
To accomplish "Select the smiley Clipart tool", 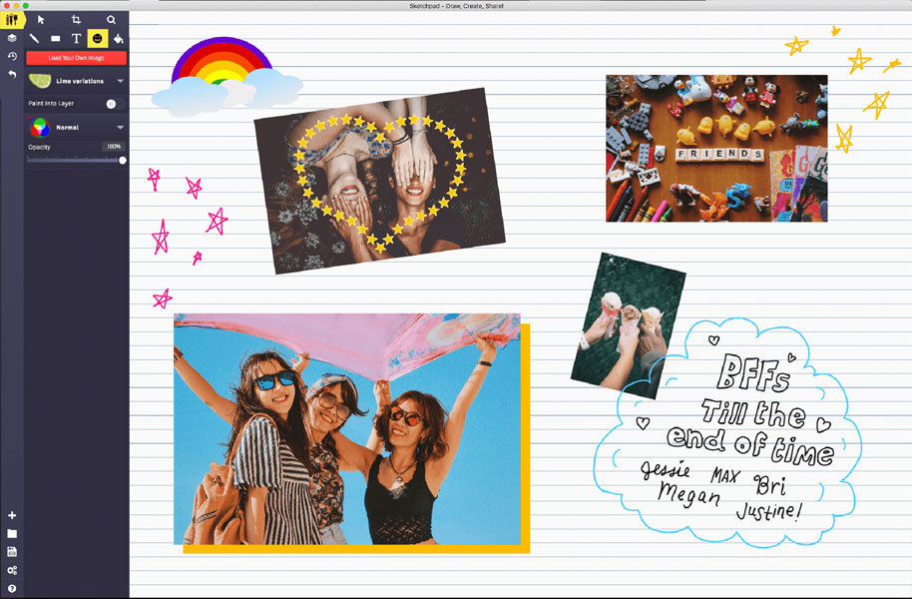I will (x=98, y=39).
